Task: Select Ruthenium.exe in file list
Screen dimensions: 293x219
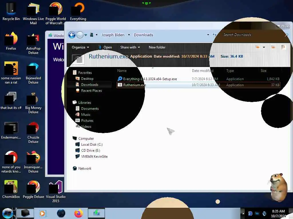Action: (x=198, y=85)
